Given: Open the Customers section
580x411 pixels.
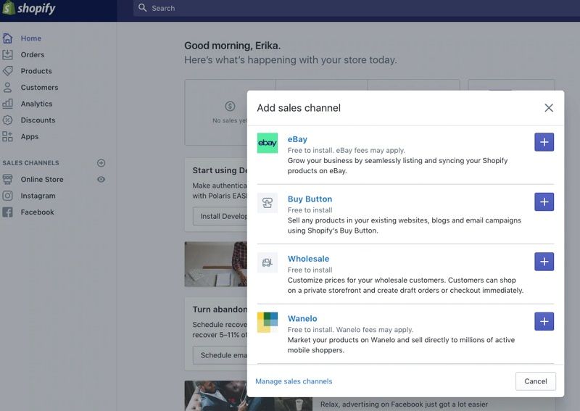Looking at the screenshot, I should click(x=39, y=87).
